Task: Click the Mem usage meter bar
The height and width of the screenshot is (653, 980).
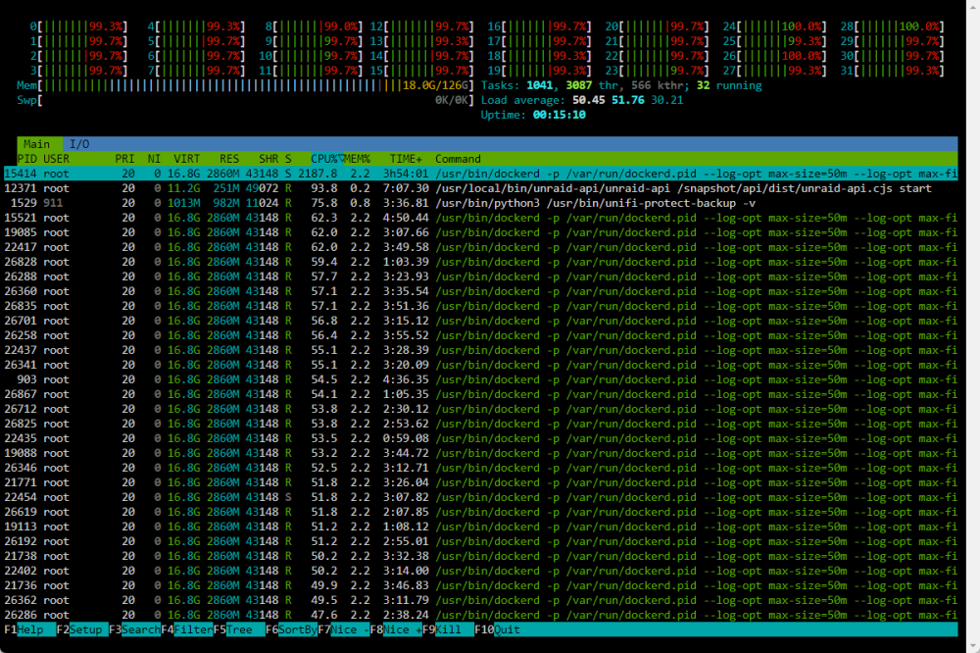Action: click(246, 85)
